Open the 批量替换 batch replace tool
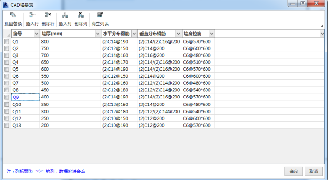 pos(13,19)
